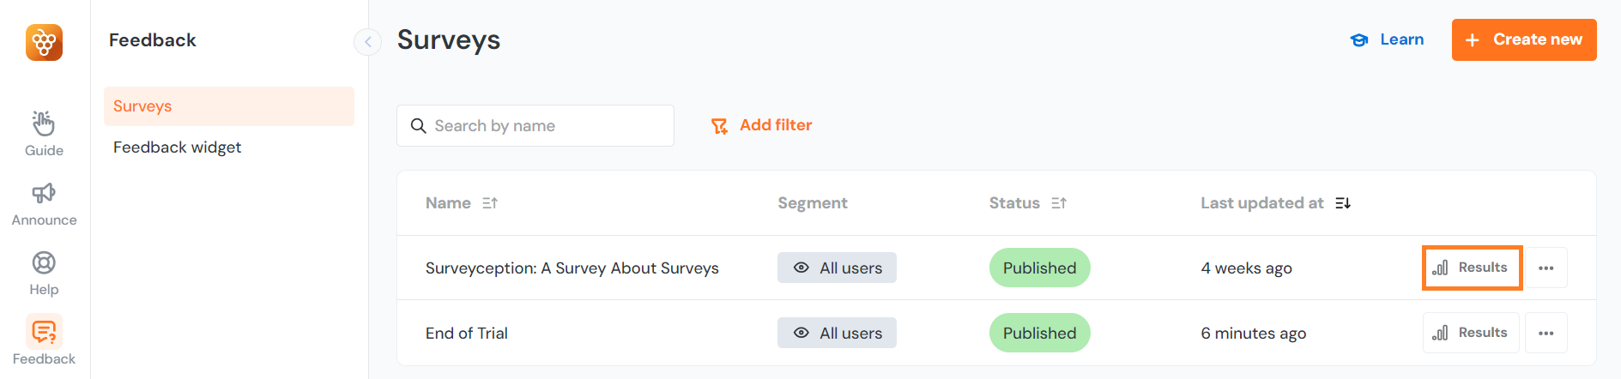Click the Learn graduation cap icon
This screenshot has width=1621, height=379.
[1359, 40]
